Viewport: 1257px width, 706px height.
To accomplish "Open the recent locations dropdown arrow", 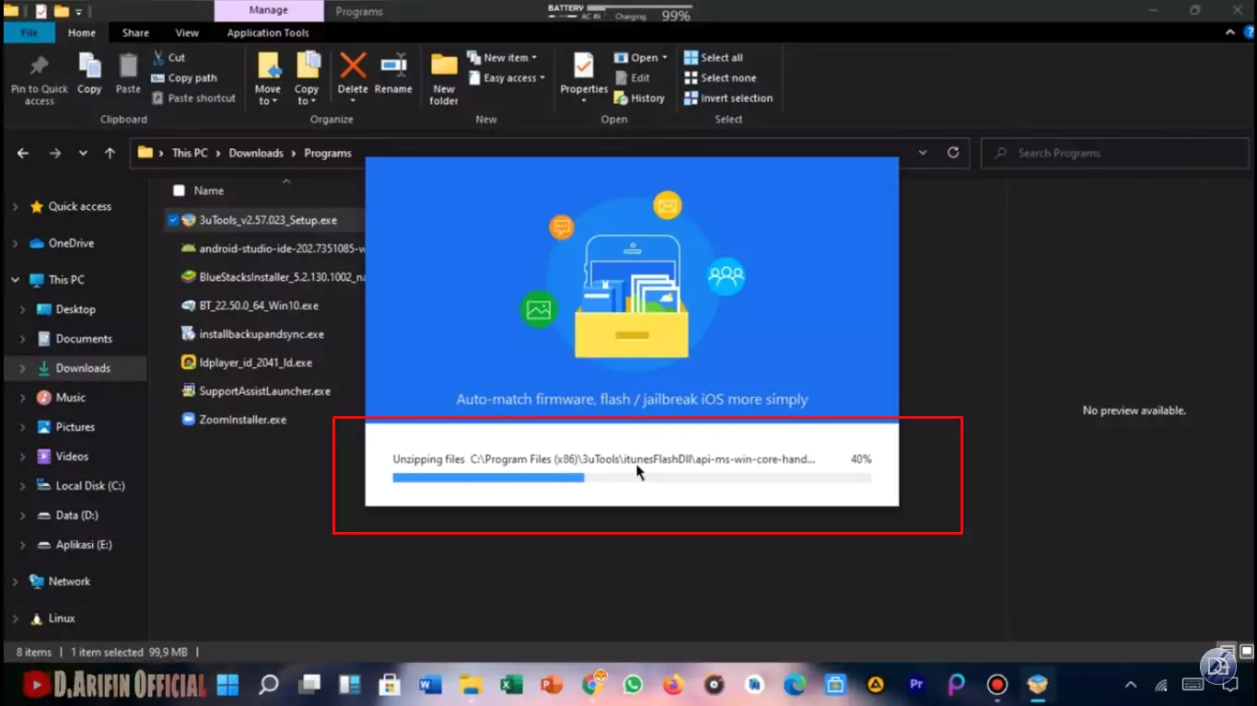I will click(83, 154).
